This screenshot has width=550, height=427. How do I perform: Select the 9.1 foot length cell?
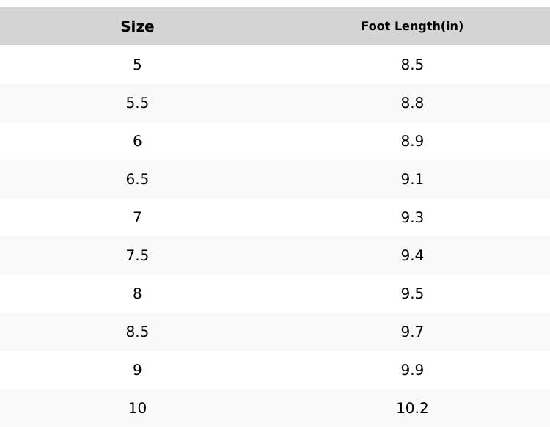click(412, 179)
